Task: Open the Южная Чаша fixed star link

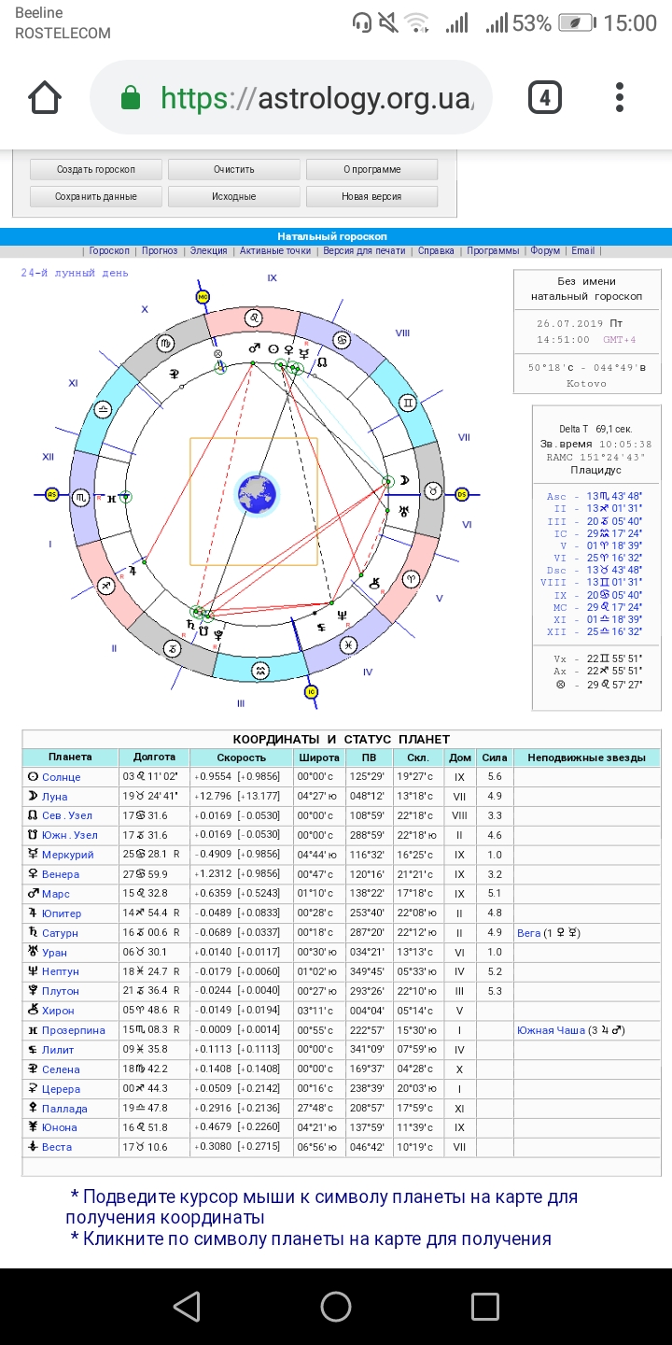Action: 551,1030
